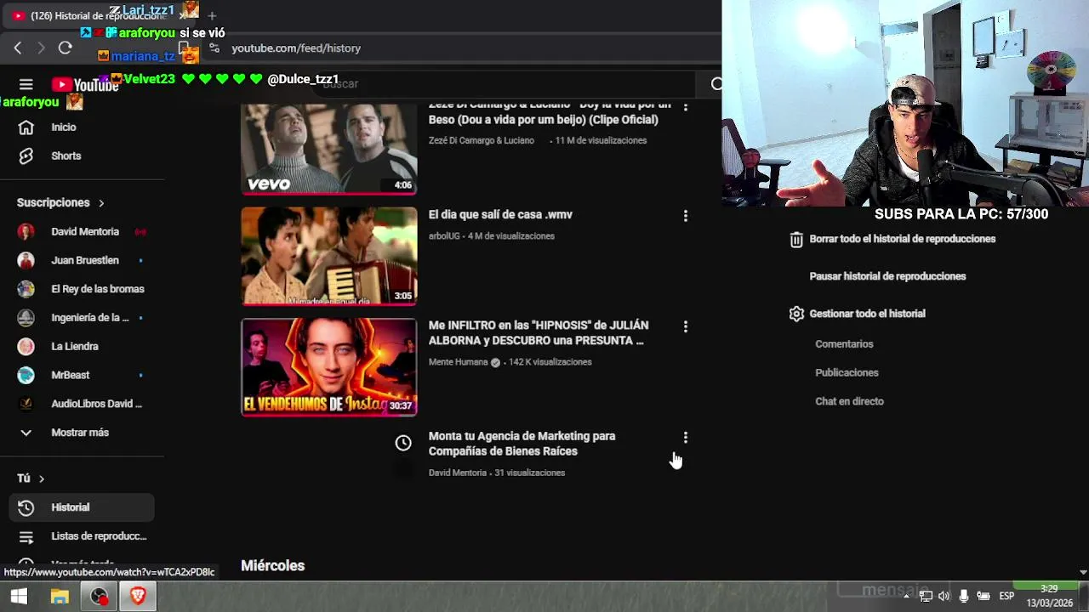Open the Windows Start menu

[19, 597]
